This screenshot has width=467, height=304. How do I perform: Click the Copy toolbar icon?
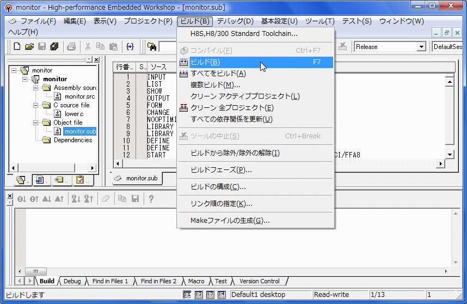[100, 46]
